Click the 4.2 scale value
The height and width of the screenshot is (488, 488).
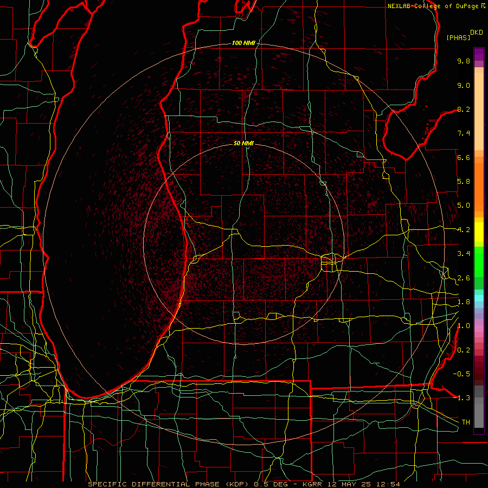pyautogui.click(x=464, y=230)
